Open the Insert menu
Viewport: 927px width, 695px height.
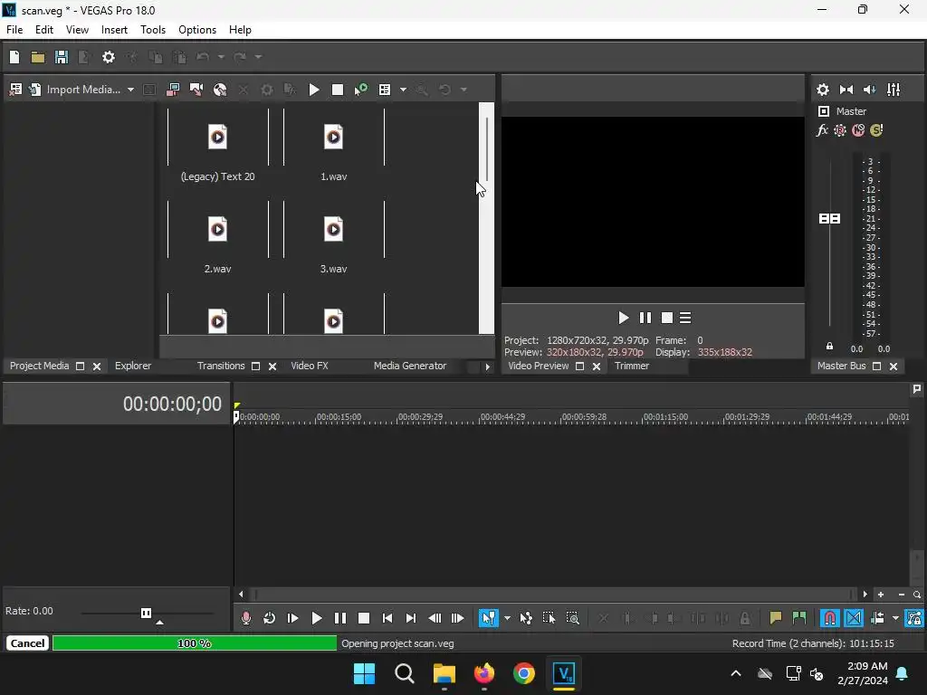click(114, 30)
